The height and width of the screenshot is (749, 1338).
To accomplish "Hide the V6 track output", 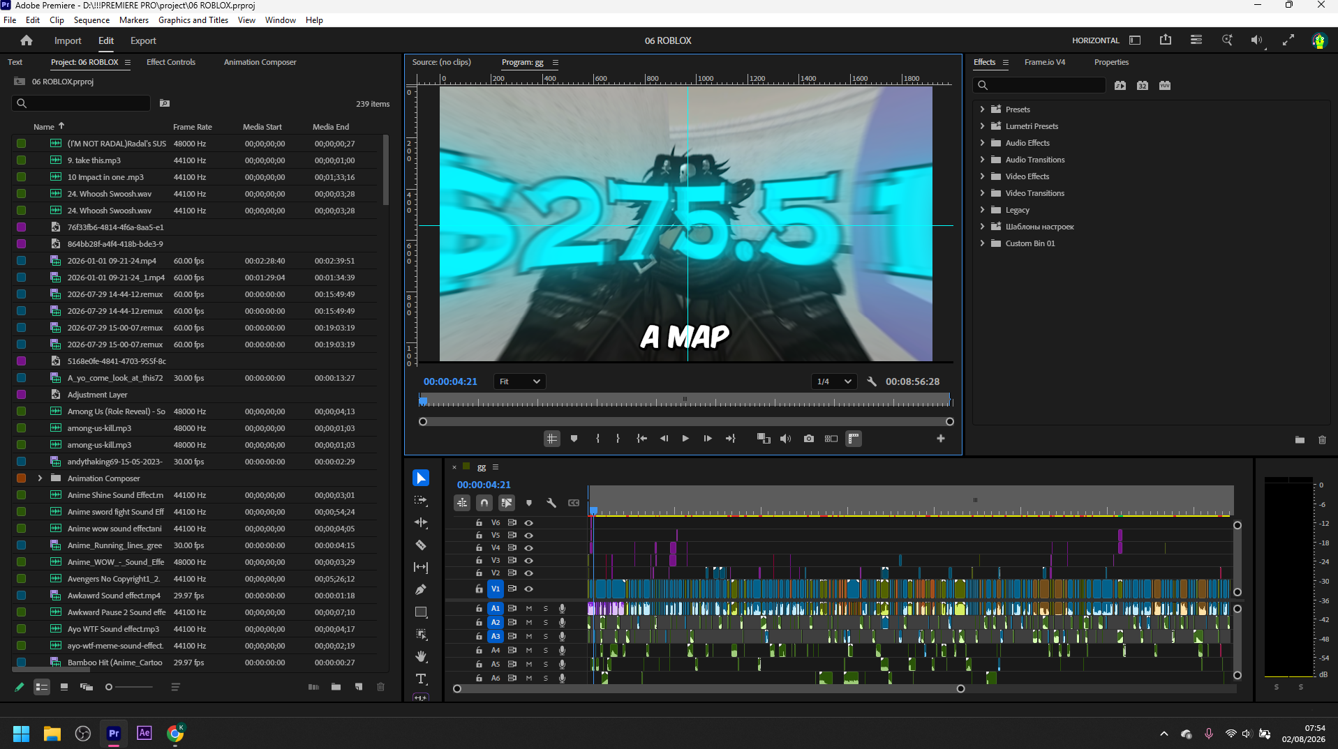I will point(528,522).
